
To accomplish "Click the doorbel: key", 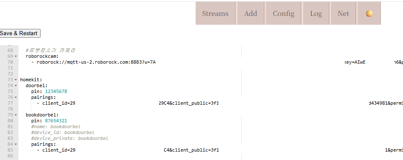I will tap(37, 85).
